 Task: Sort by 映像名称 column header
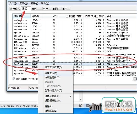point(21,16)
